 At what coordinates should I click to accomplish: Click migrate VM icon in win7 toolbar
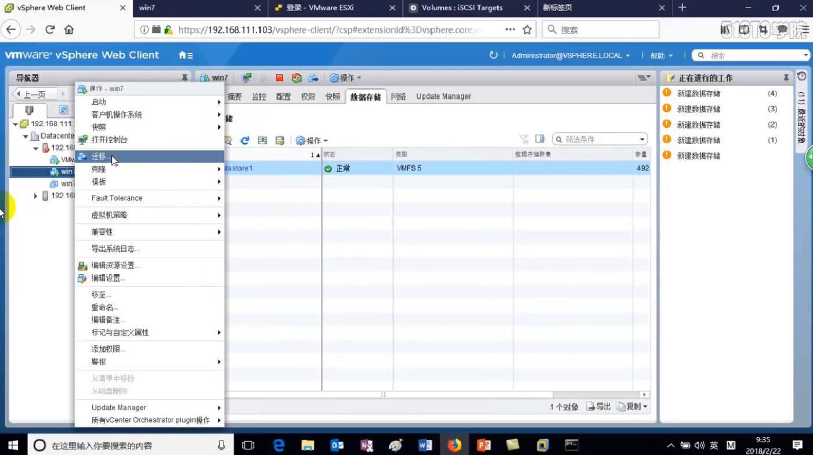pyautogui.click(x=313, y=78)
